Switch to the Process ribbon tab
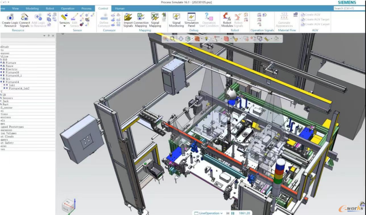366x215 pixels. coord(86,8)
